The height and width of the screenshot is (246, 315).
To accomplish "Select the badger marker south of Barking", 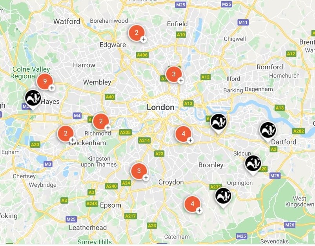I will 218,123.
